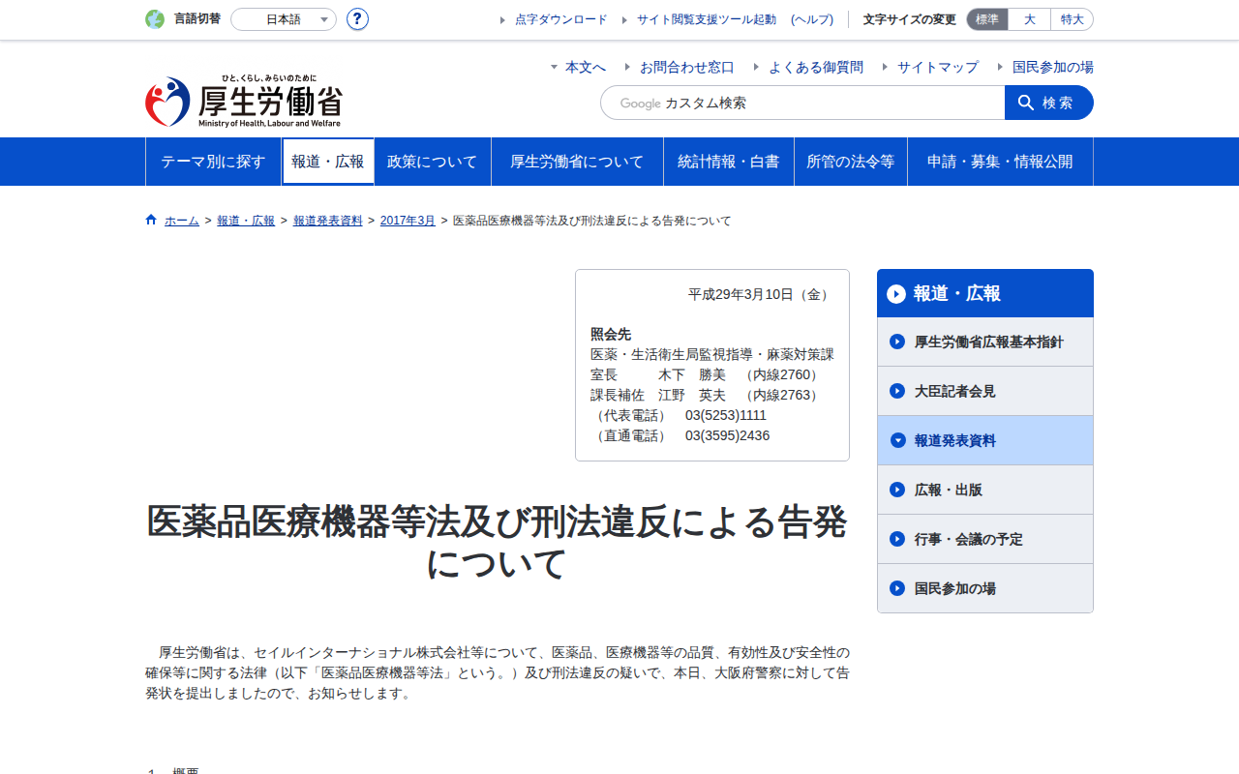1239x774 pixels.
Task: Click the 点字ダウンロード link
Action: point(561,19)
